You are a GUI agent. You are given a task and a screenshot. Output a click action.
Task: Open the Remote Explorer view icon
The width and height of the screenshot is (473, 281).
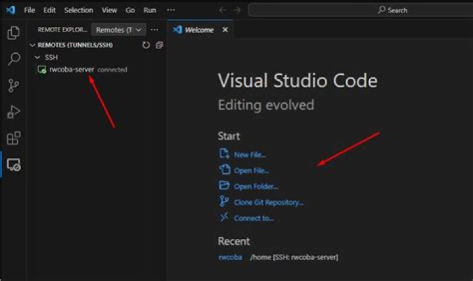click(x=14, y=165)
